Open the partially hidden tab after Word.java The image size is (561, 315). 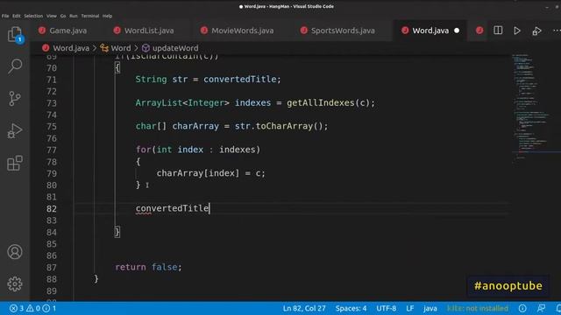click(479, 31)
